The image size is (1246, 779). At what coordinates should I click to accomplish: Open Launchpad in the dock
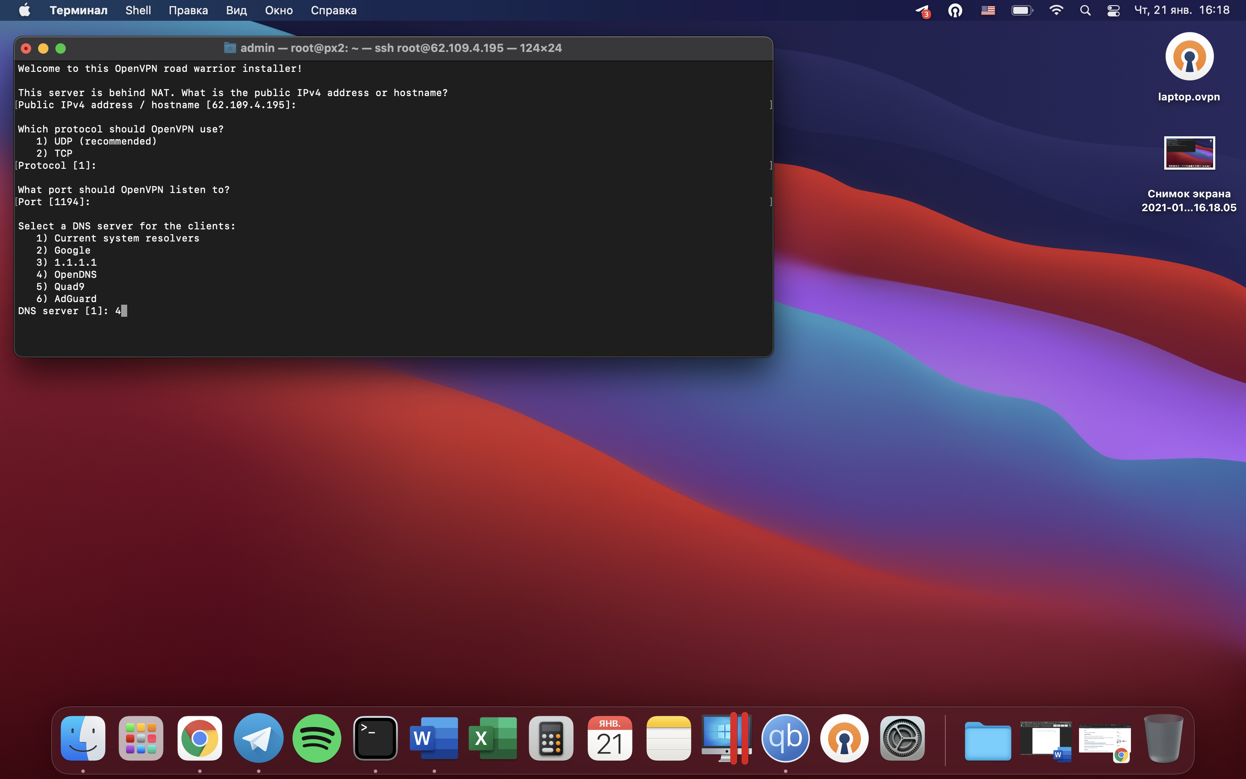click(141, 738)
